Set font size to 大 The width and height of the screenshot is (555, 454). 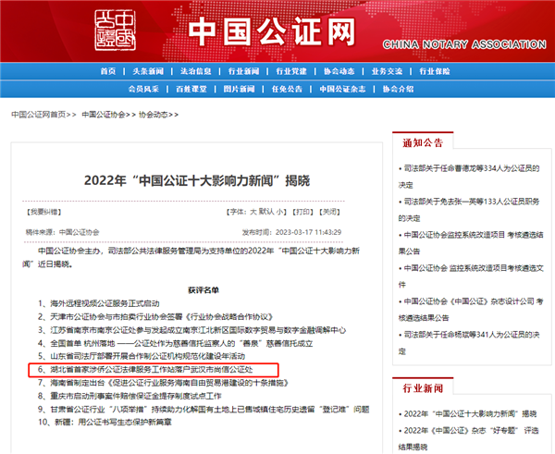(253, 212)
